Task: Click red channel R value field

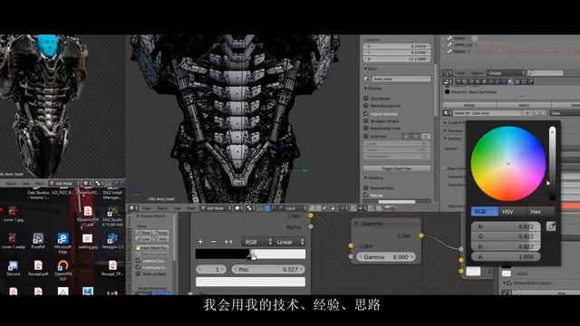Action: (506, 226)
